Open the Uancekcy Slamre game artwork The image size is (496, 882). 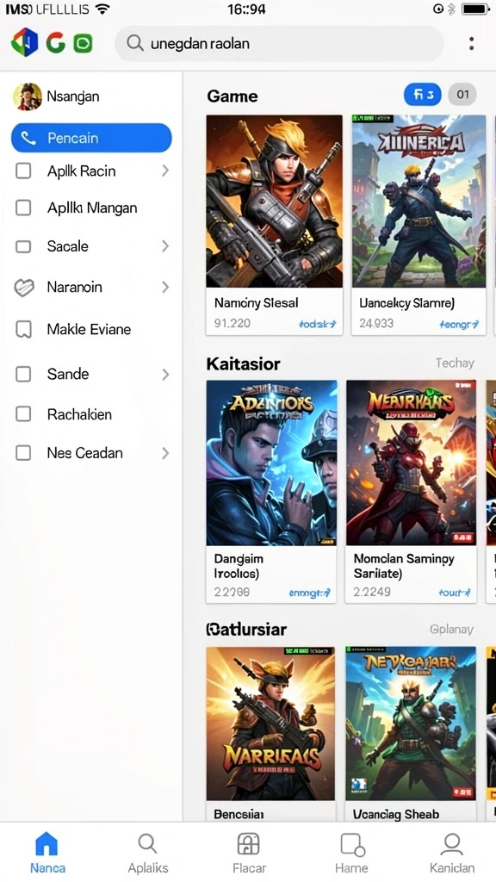point(419,202)
